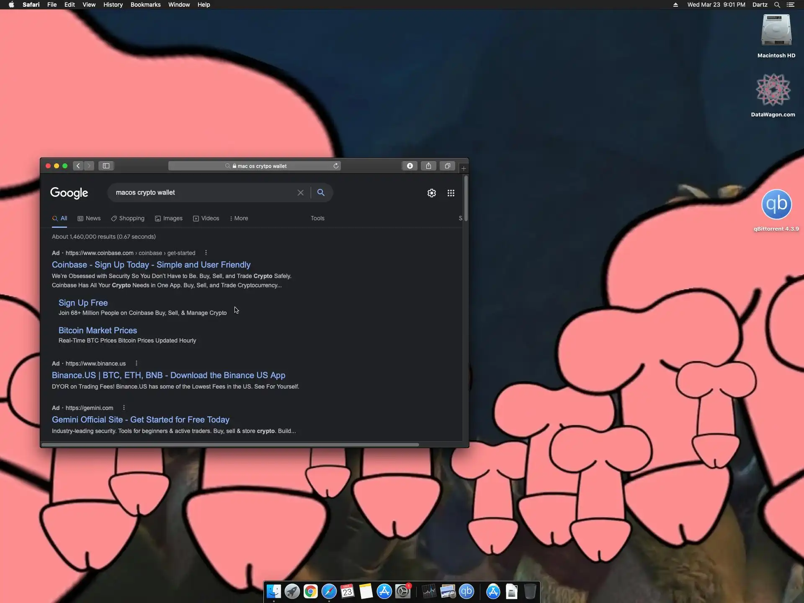Viewport: 804px width, 603px height.
Task: Open the Google apps grid
Action: tap(451, 193)
